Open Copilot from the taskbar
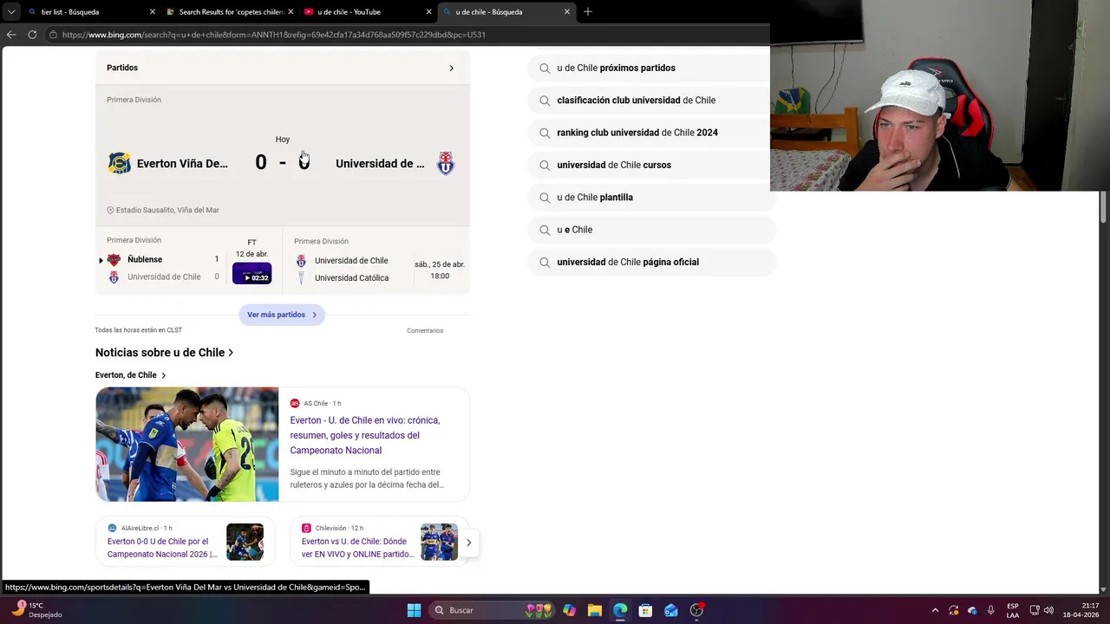The image size is (1110, 624). coord(569,610)
